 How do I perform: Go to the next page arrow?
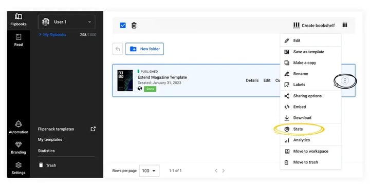click(224, 171)
